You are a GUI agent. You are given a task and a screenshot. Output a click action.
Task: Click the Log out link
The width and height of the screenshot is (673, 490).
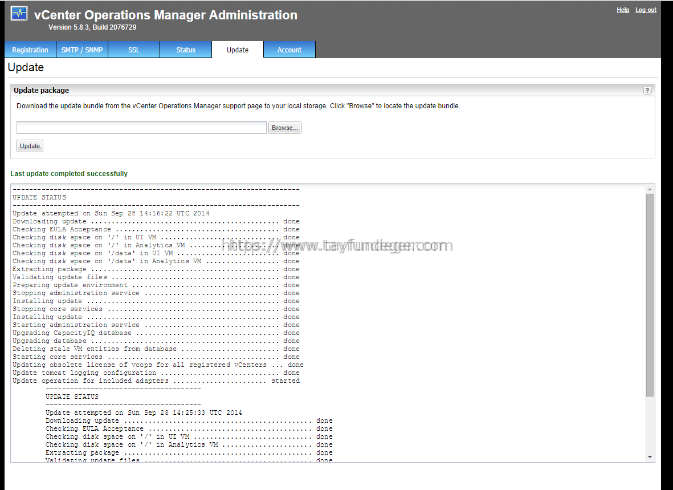point(646,10)
